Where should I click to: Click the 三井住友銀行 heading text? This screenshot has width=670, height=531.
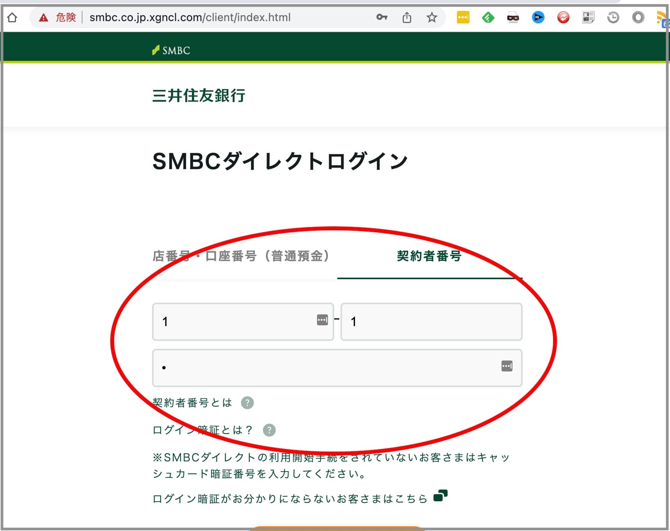[x=199, y=95]
